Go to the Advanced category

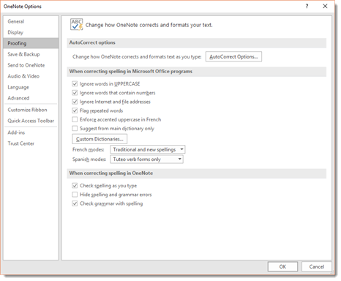[x=31, y=98]
